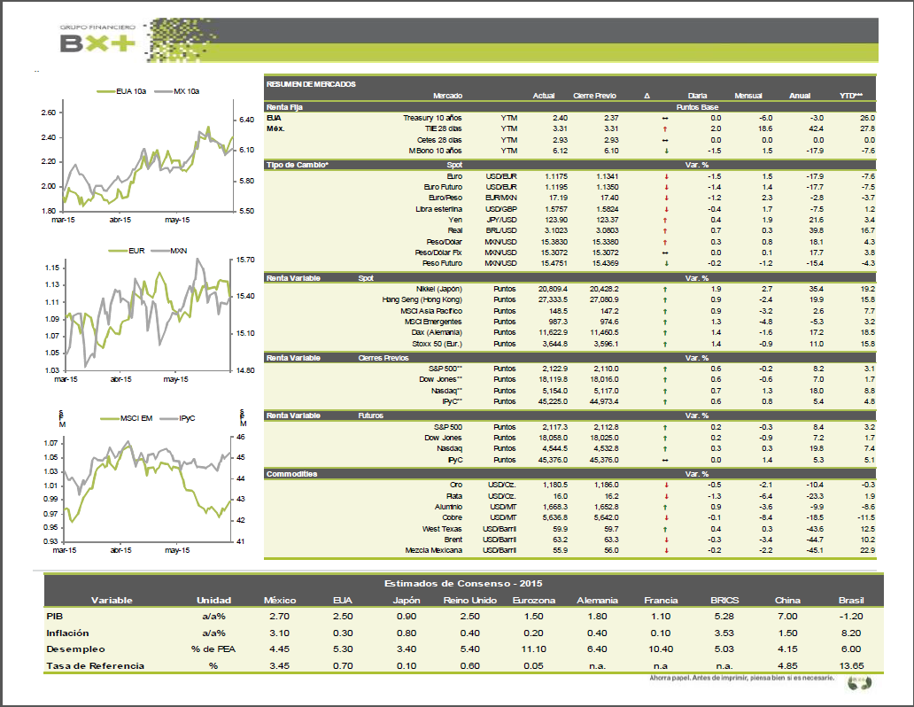The width and height of the screenshot is (914, 707).
Task: Click the Treasury 10 años row label
Action: (x=432, y=118)
